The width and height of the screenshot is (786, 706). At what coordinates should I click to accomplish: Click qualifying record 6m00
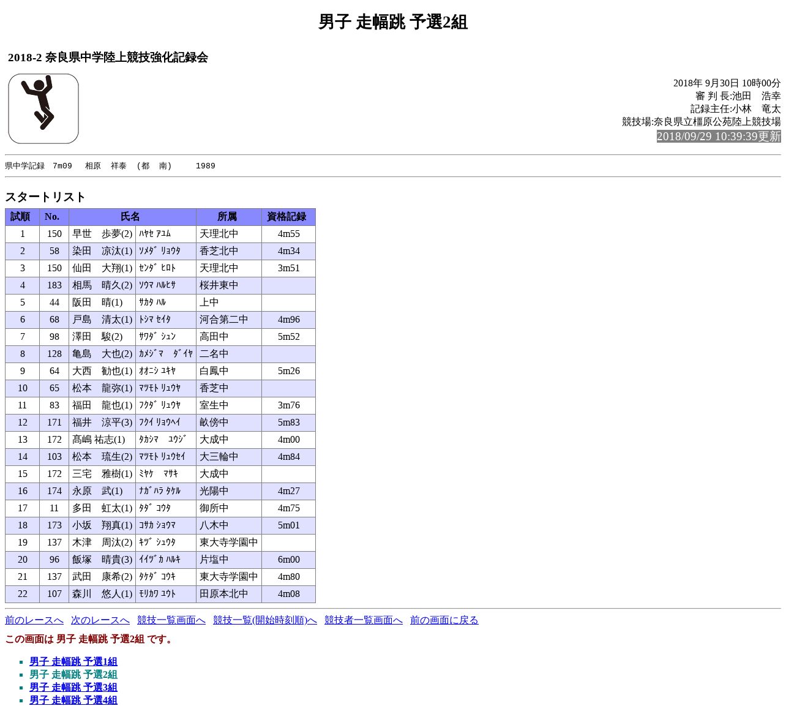click(289, 560)
